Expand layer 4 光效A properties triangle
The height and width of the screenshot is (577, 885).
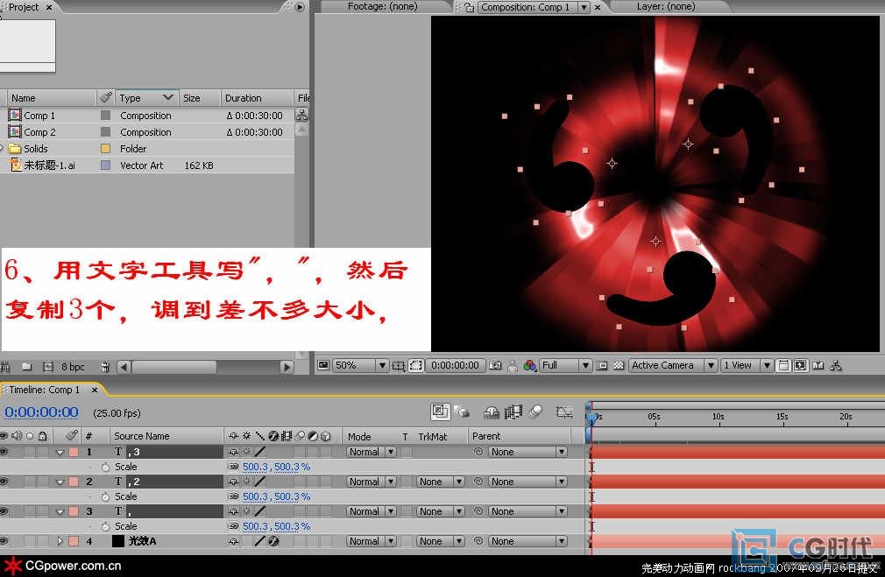[60, 542]
